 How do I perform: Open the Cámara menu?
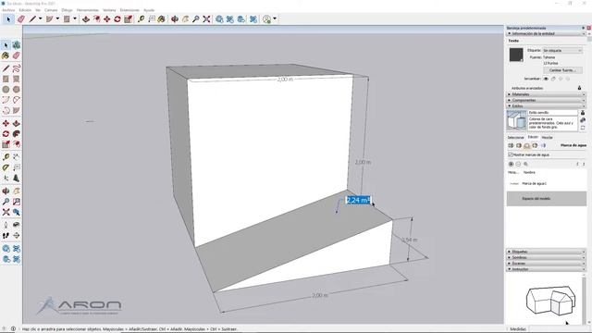[51, 10]
